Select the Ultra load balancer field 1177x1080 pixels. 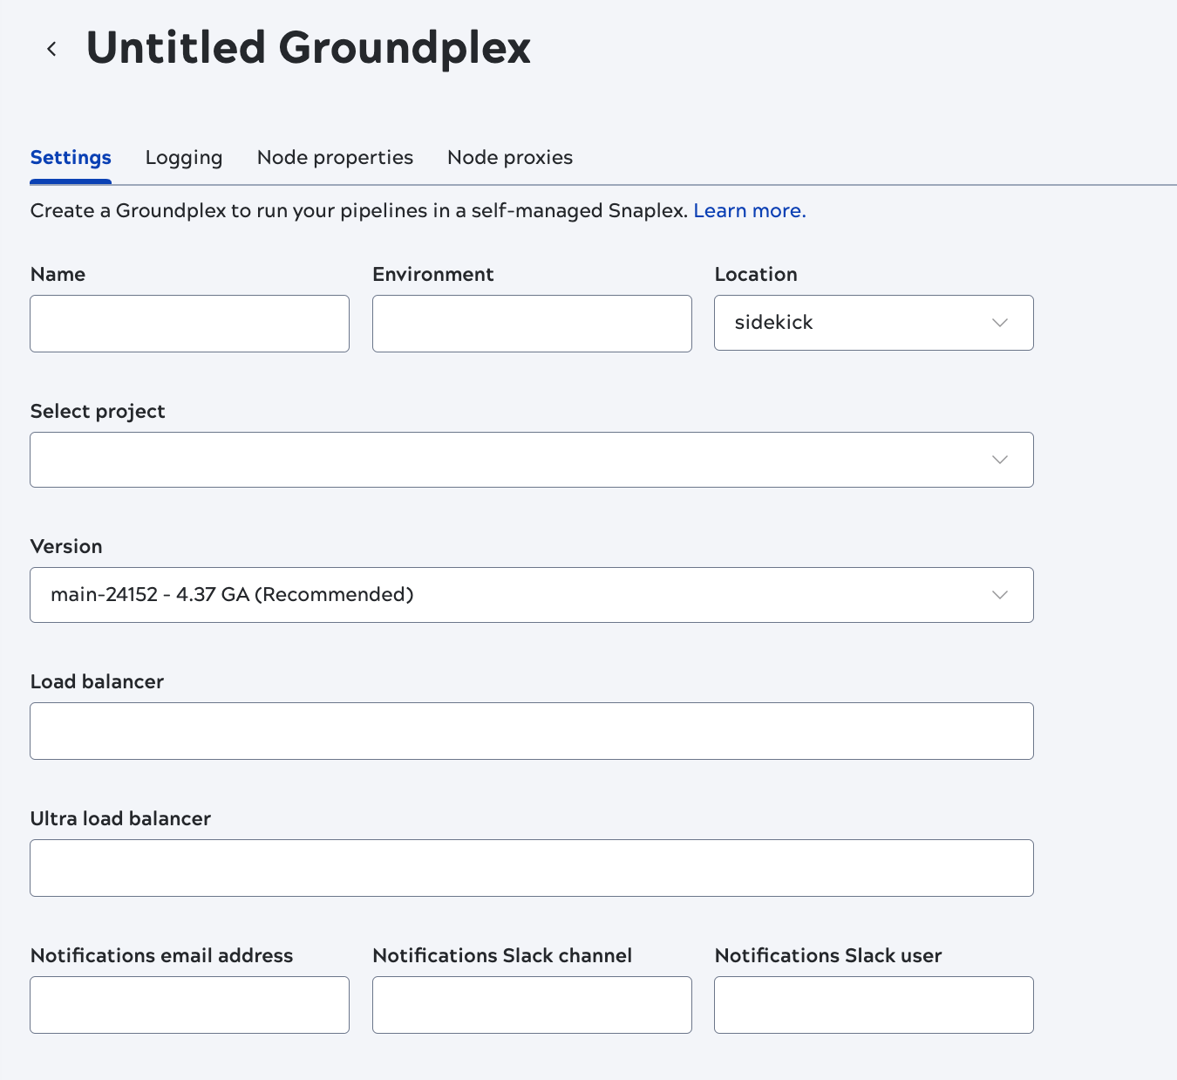532,867
